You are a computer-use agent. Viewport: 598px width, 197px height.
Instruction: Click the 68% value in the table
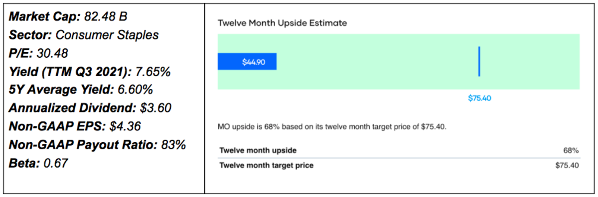[572, 150]
